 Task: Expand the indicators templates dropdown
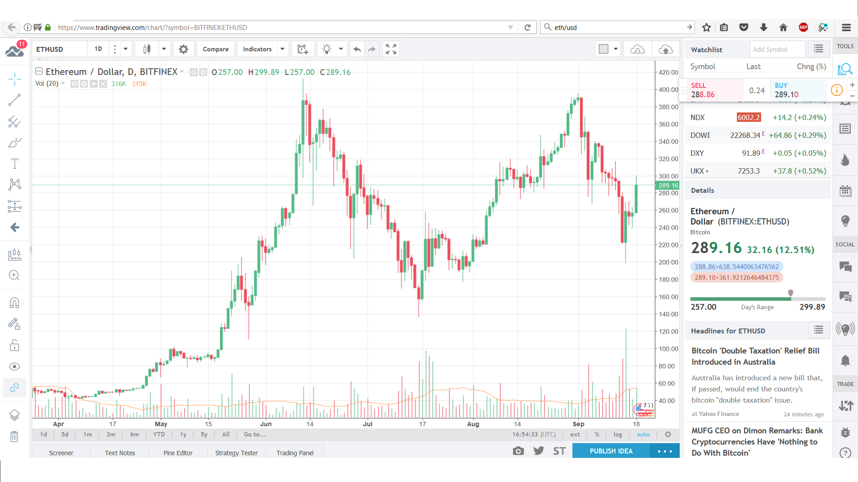click(282, 49)
